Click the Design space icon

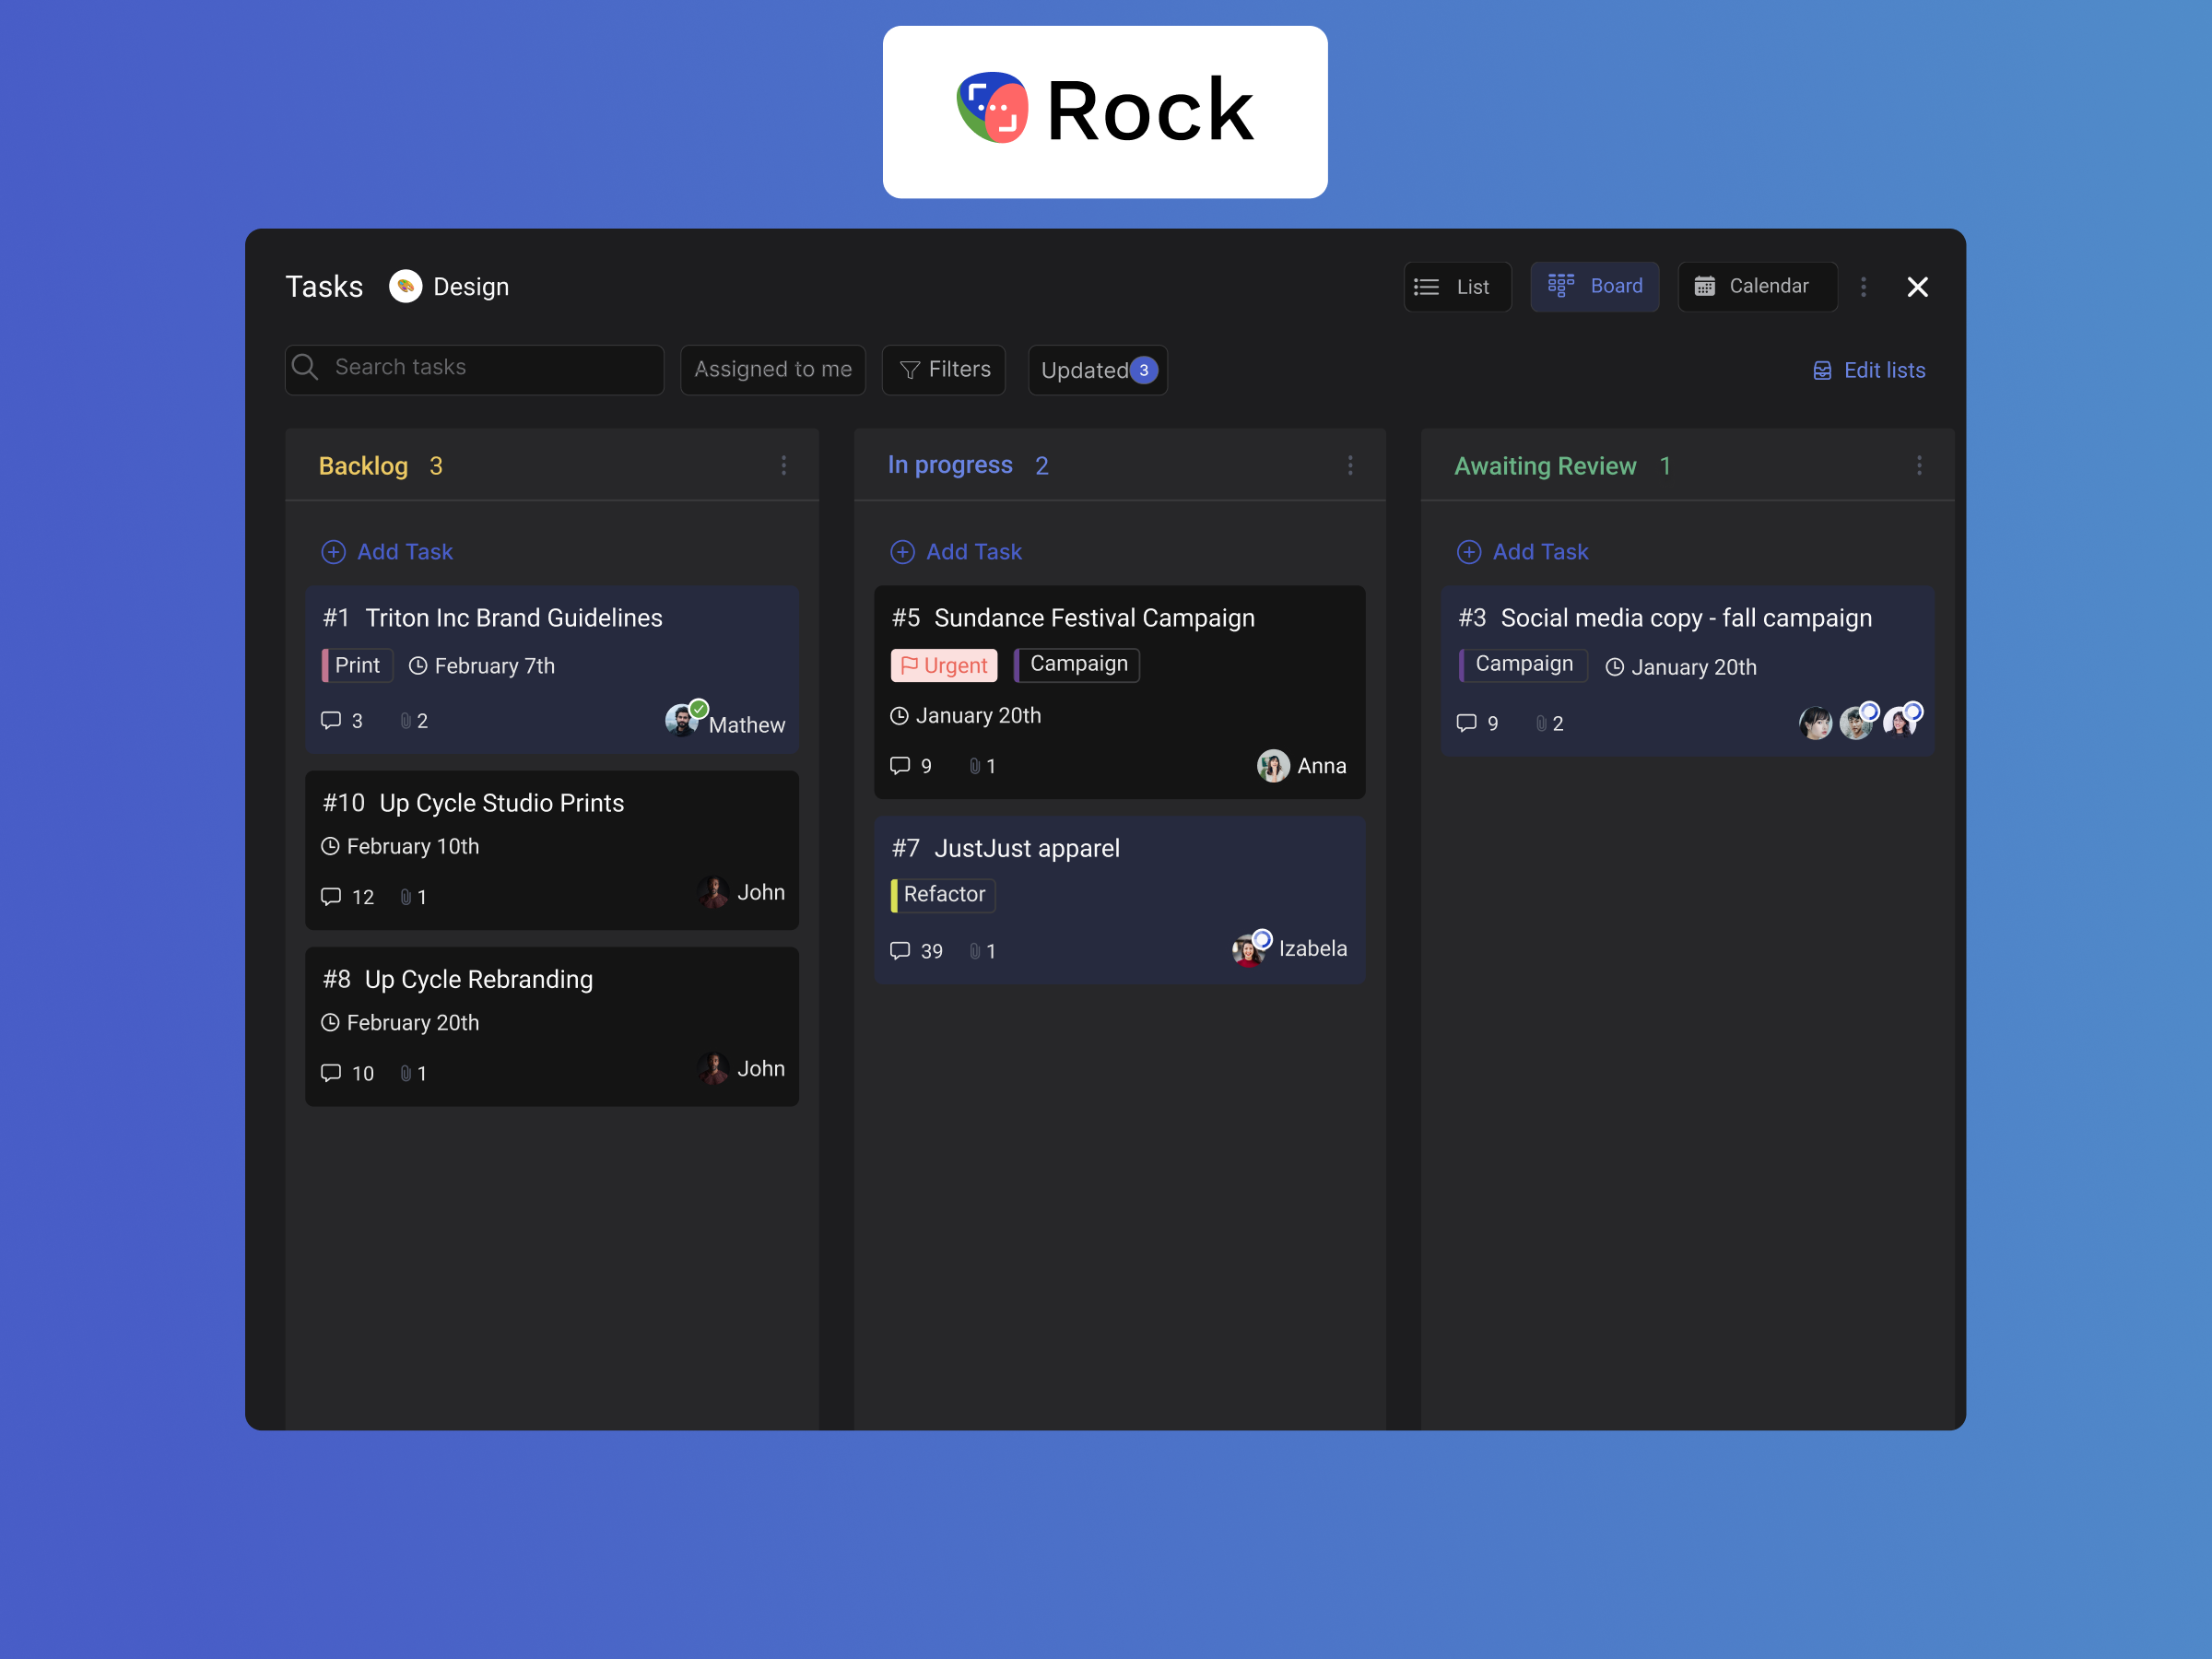[405, 287]
